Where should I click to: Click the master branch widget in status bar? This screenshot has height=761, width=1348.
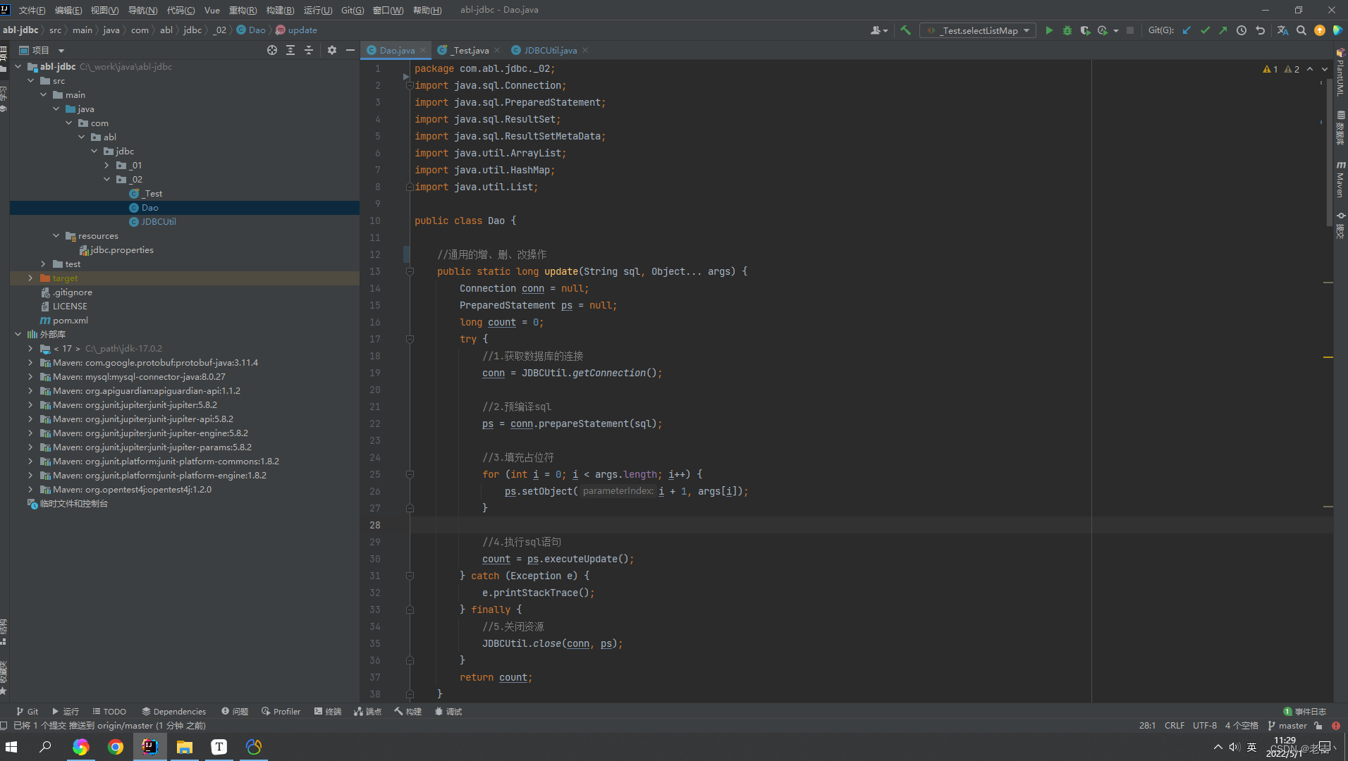click(x=1288, y=725)
